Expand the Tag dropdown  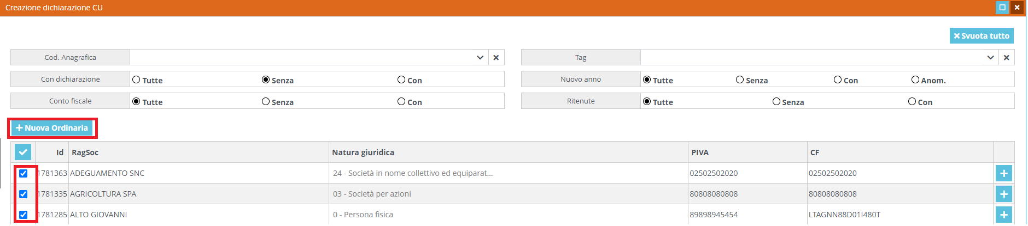pyautogui.click(x=990, y=58)
